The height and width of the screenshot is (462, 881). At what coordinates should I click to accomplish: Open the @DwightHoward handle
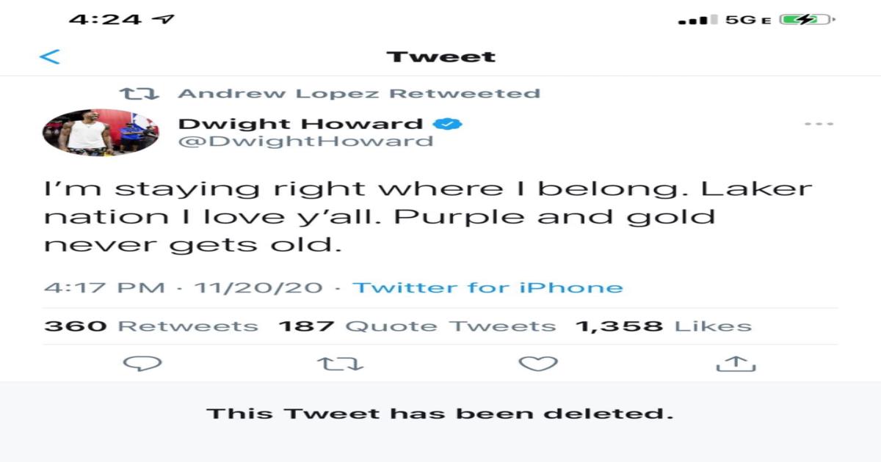coord(305,141)
